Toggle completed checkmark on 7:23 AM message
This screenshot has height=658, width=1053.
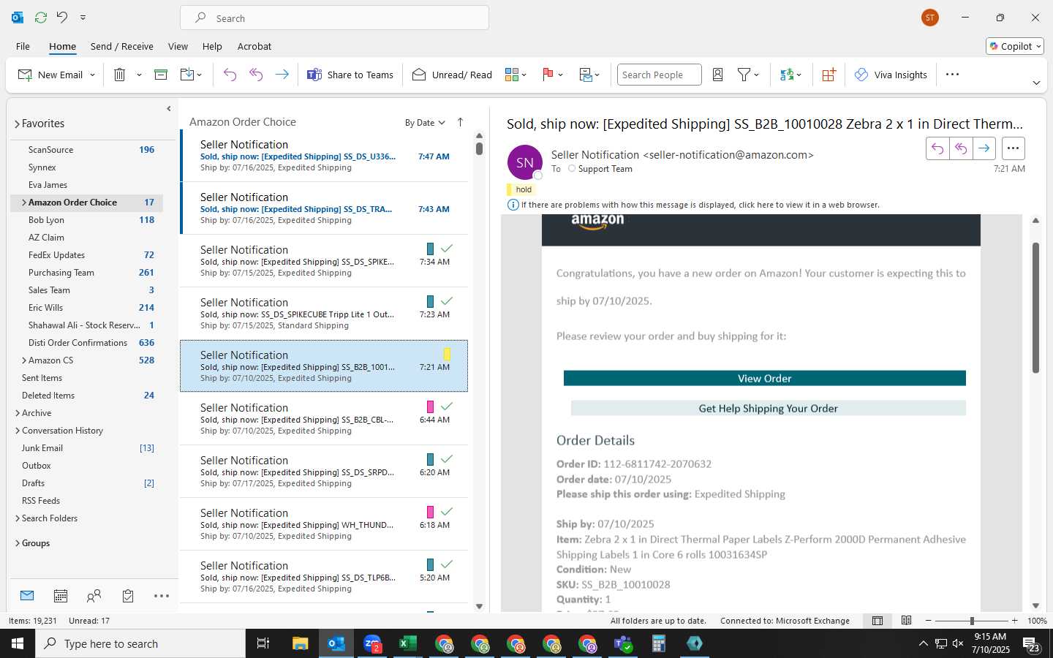pos(447,301)
